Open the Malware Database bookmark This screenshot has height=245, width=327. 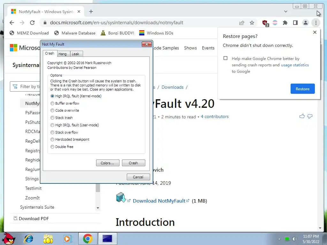(x=75, y=33)
